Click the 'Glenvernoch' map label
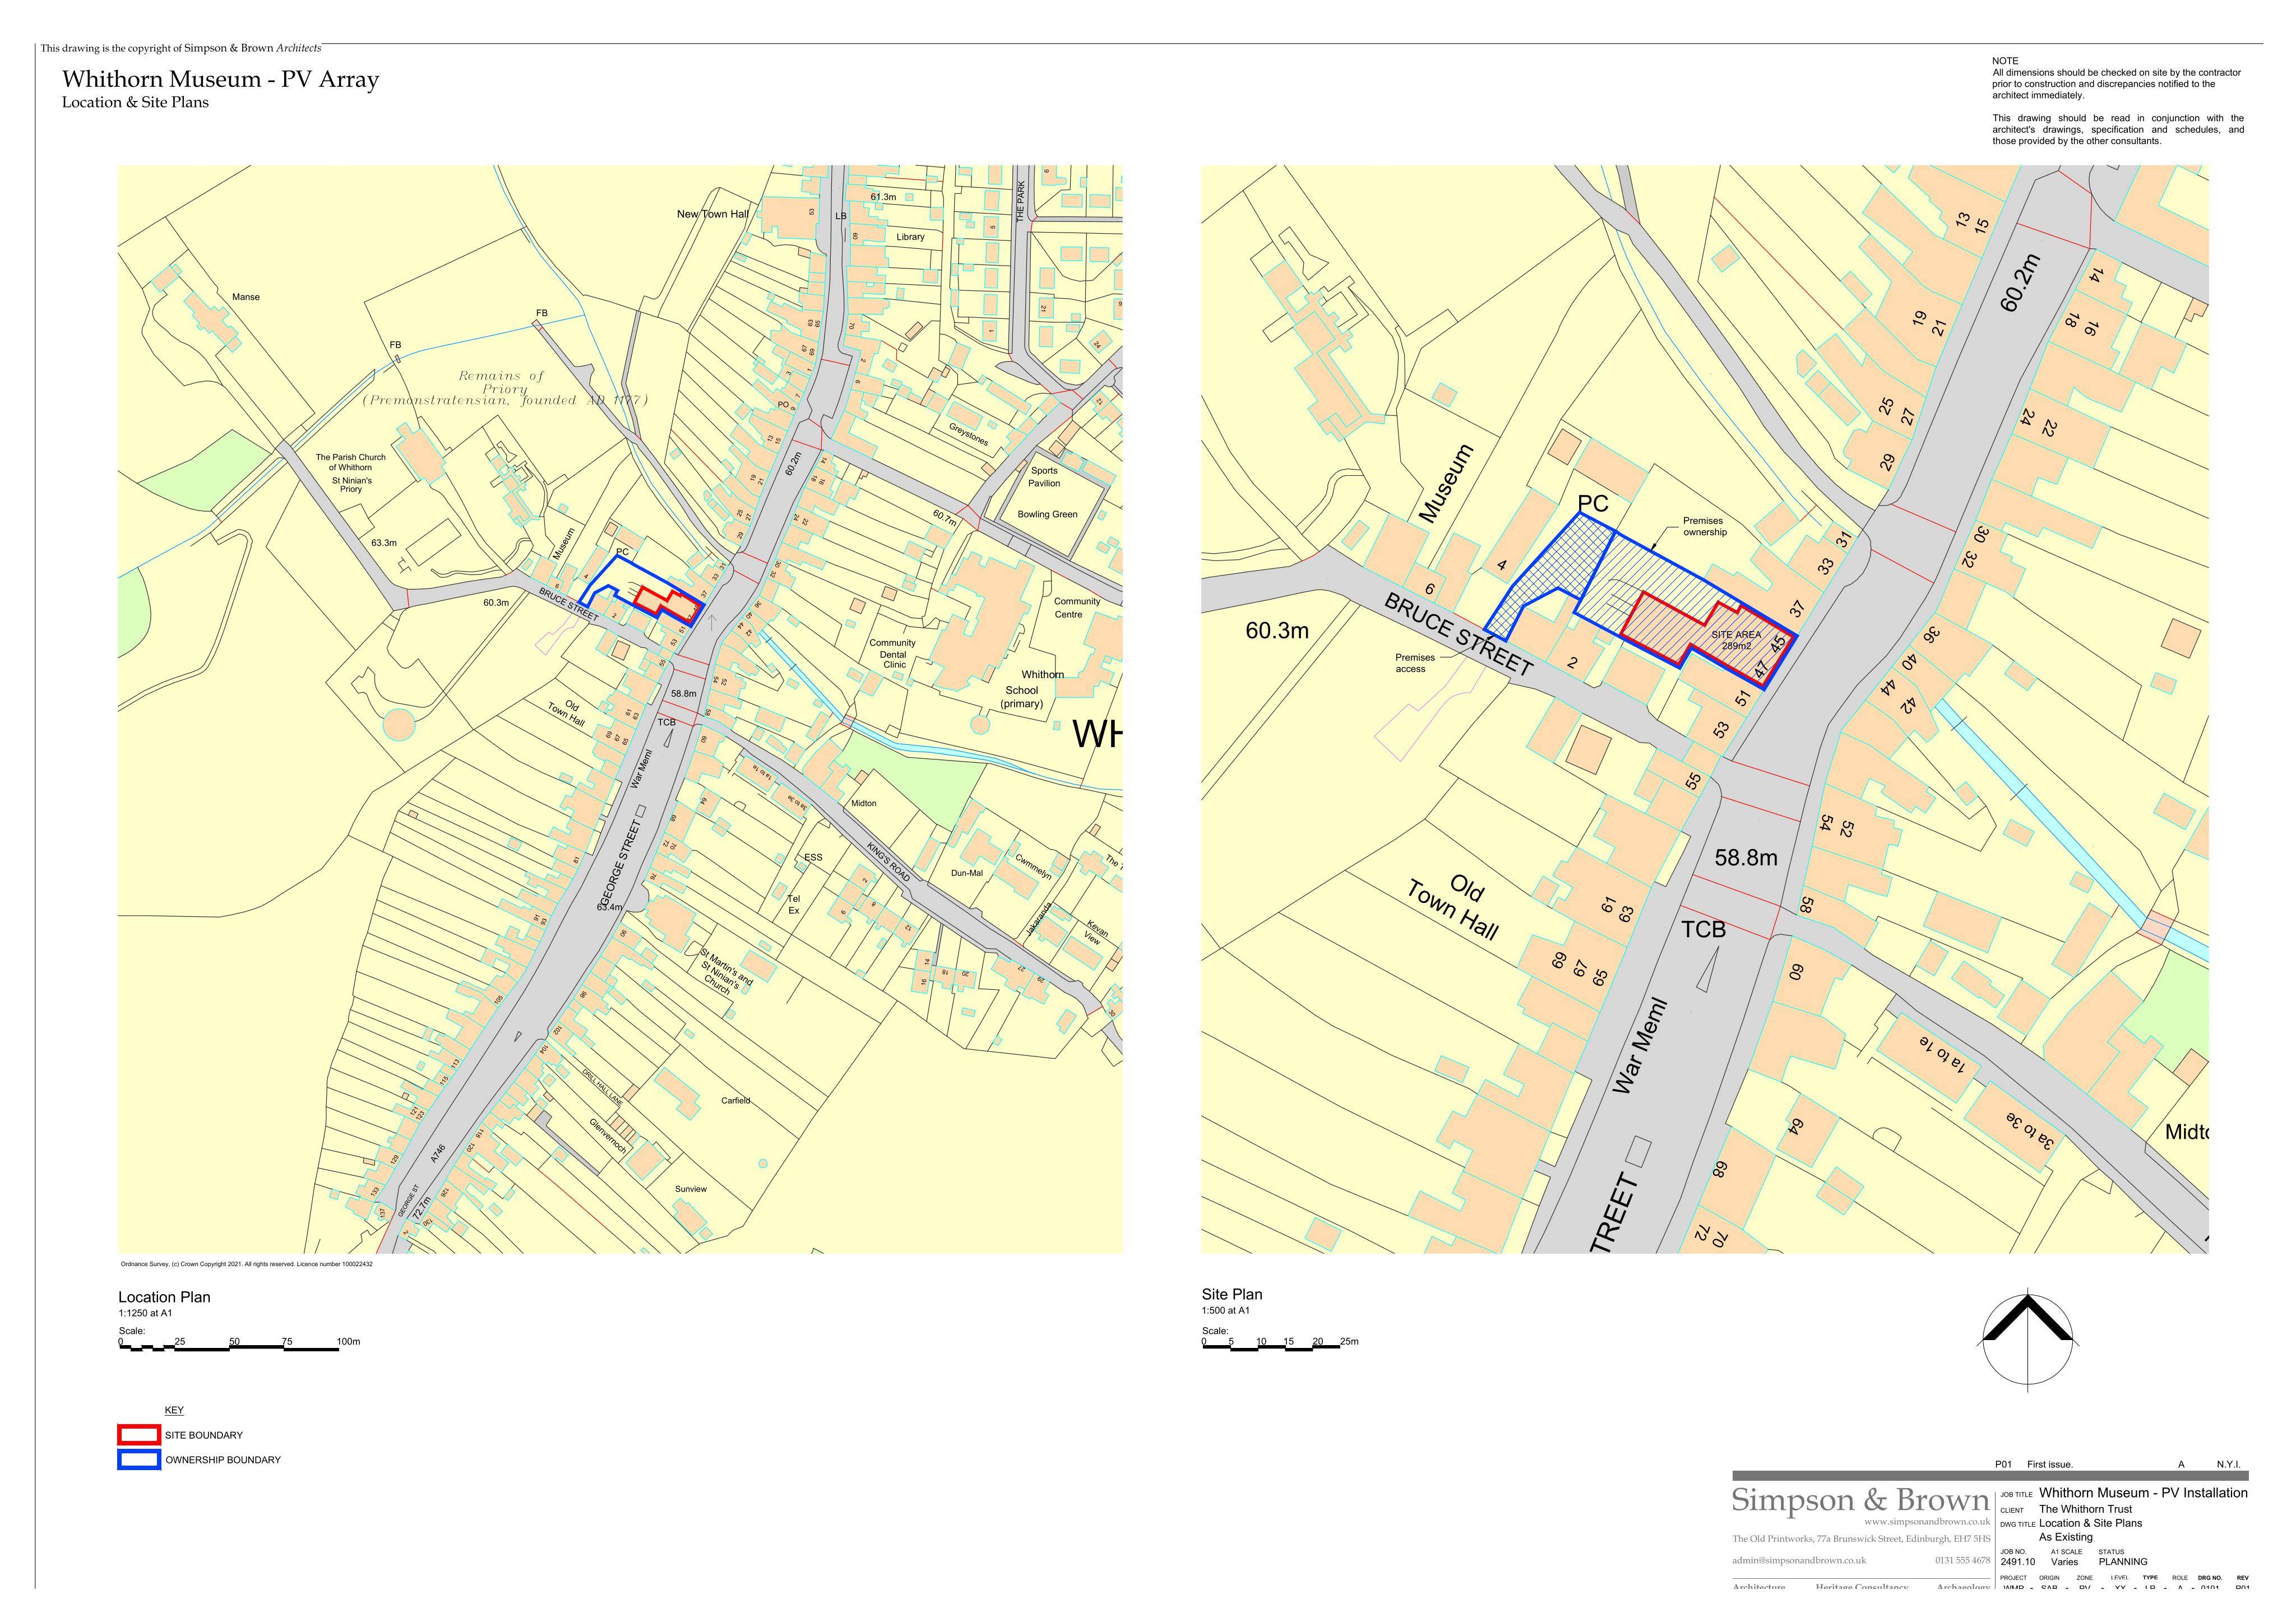 pyautogui.click(x=607, y=1135)
